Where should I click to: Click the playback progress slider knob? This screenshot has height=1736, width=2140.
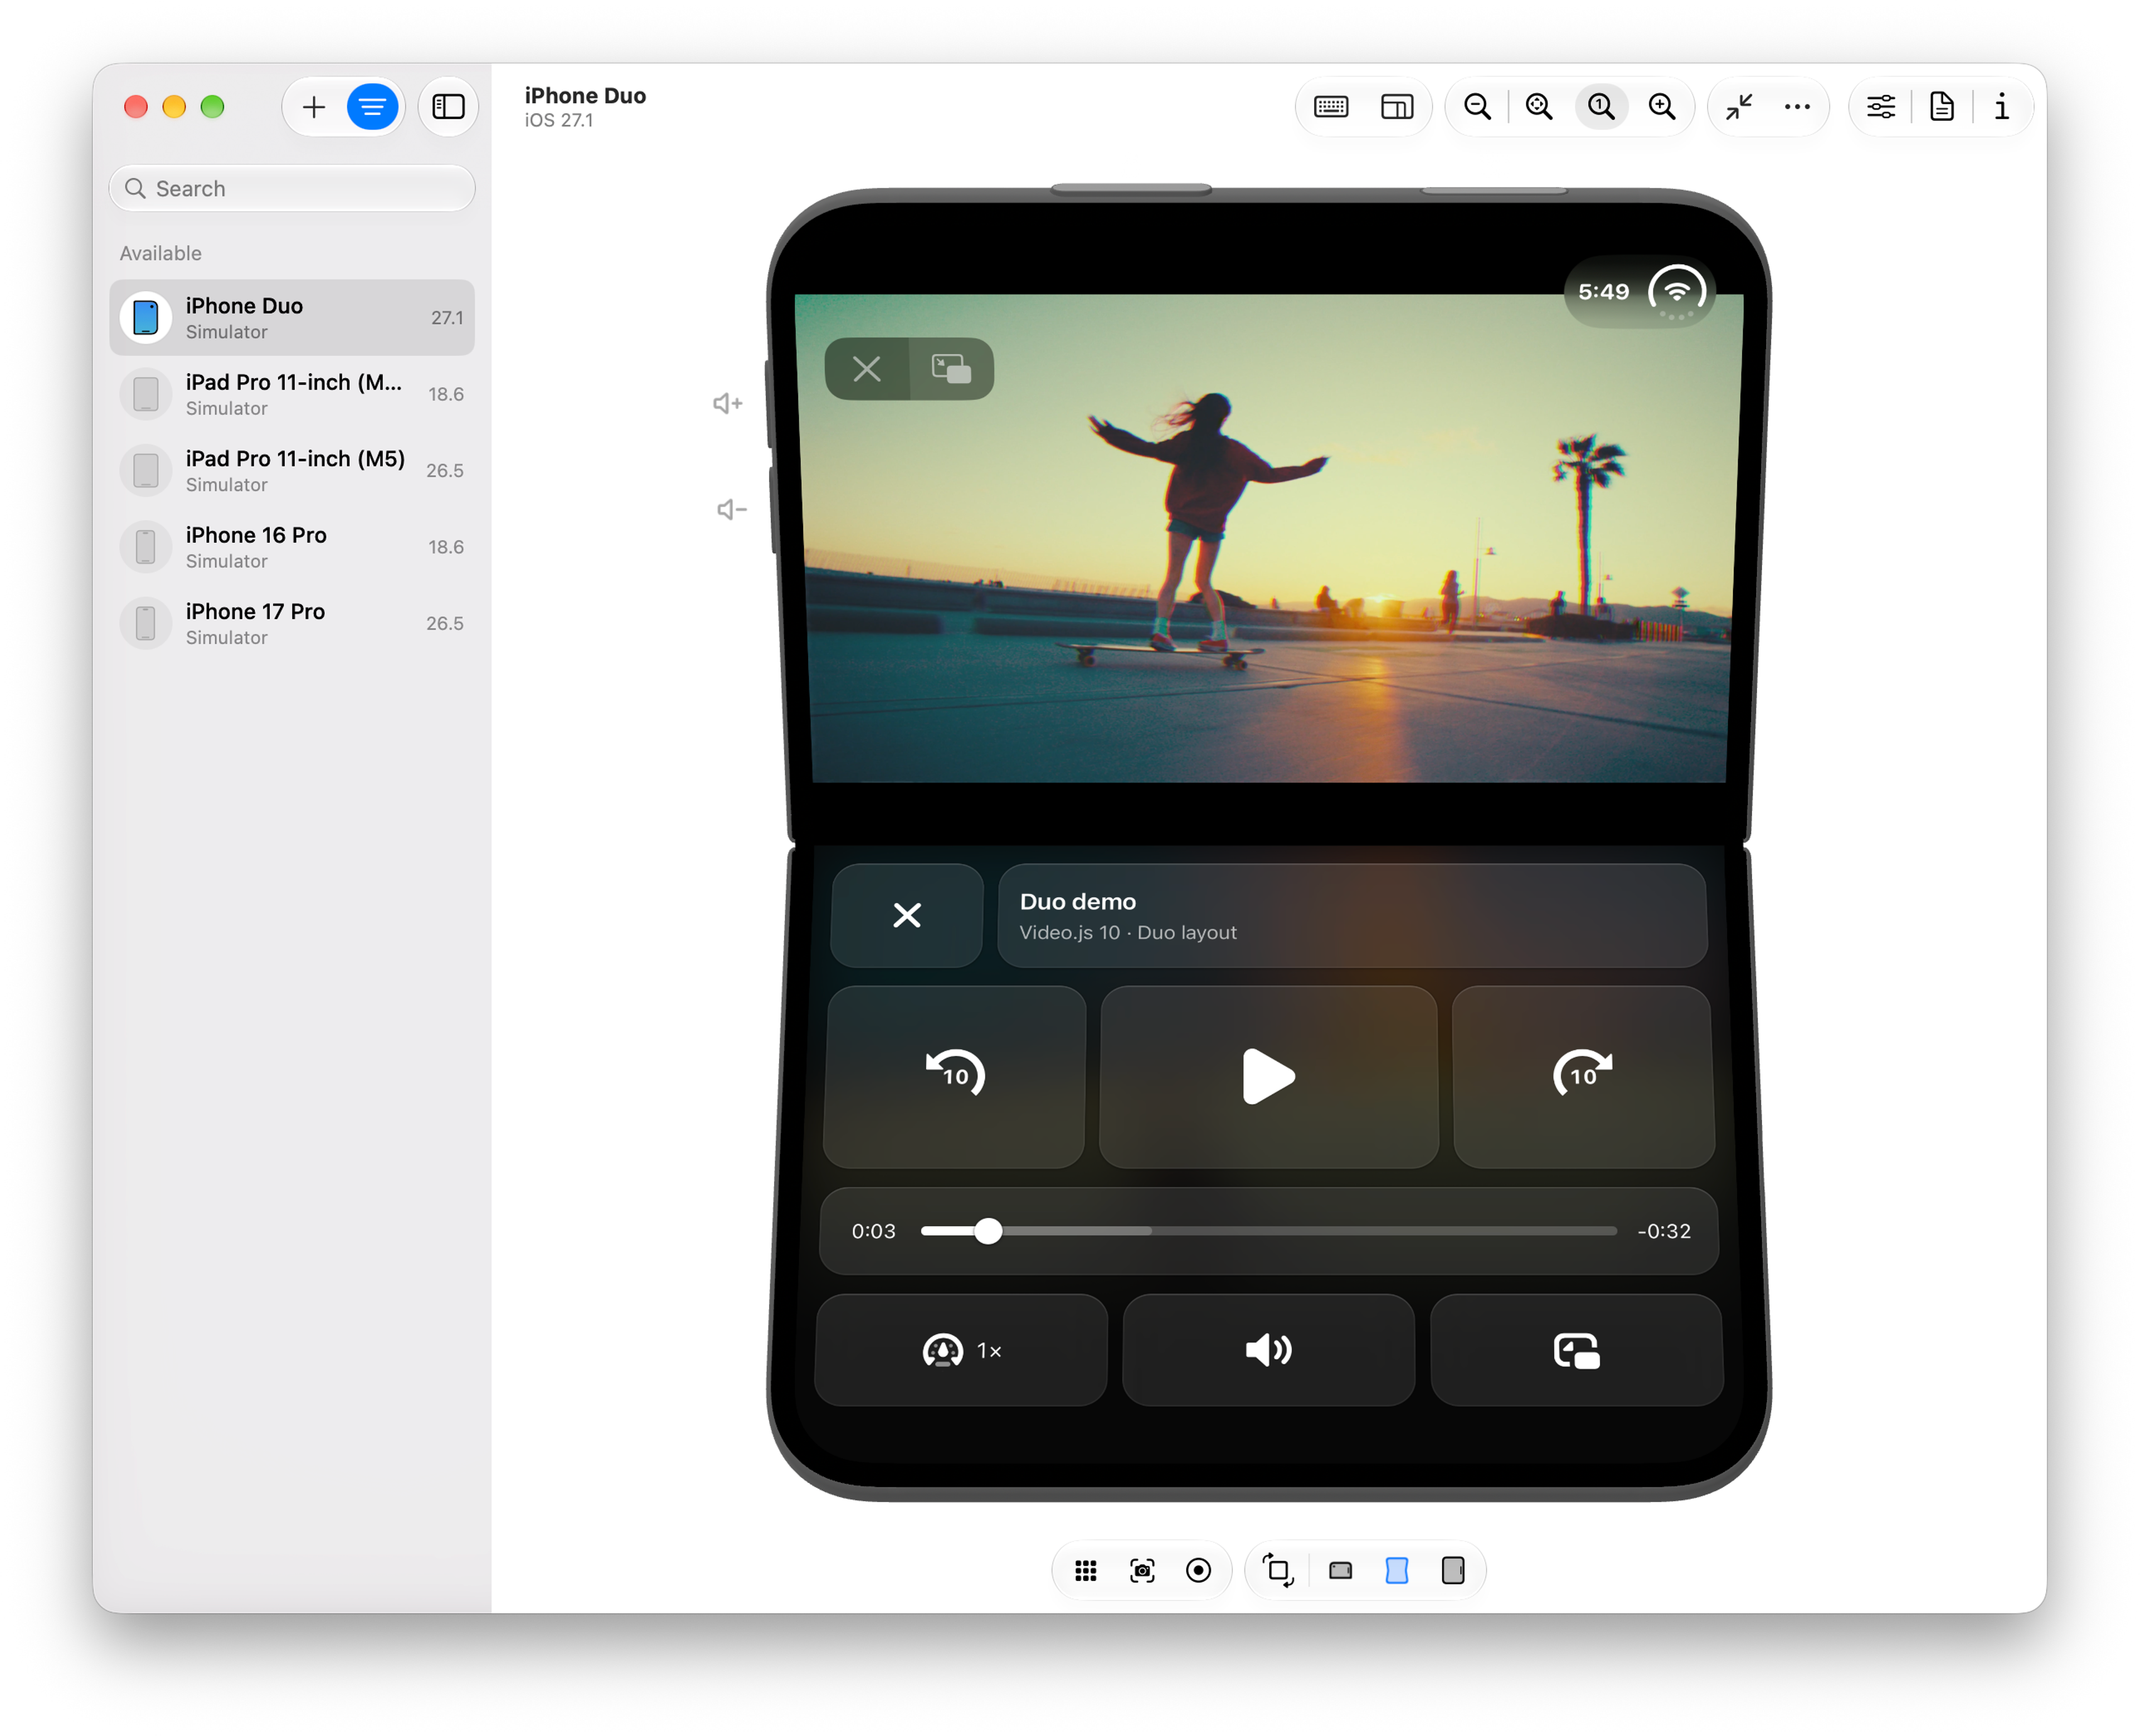coord(988,1231)
